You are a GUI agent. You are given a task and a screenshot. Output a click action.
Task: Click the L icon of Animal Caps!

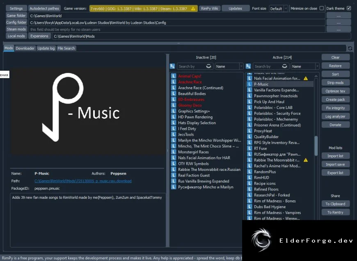pos(174,76)
